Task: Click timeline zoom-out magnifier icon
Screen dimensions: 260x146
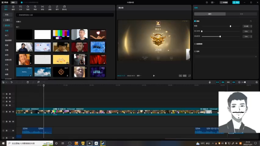Action: (x=239, y=82)
